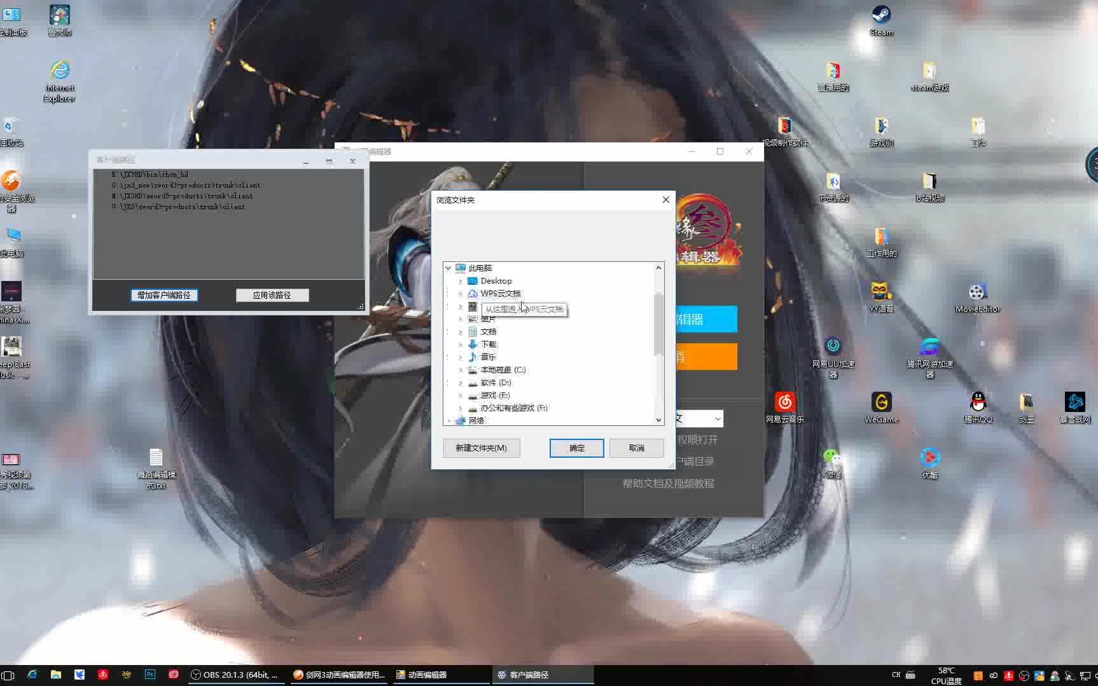The height and width of the screenshot is (686, 1098).
Task: Select the N:\JX3HD sword3-products path row
Action: click(182, 196)
